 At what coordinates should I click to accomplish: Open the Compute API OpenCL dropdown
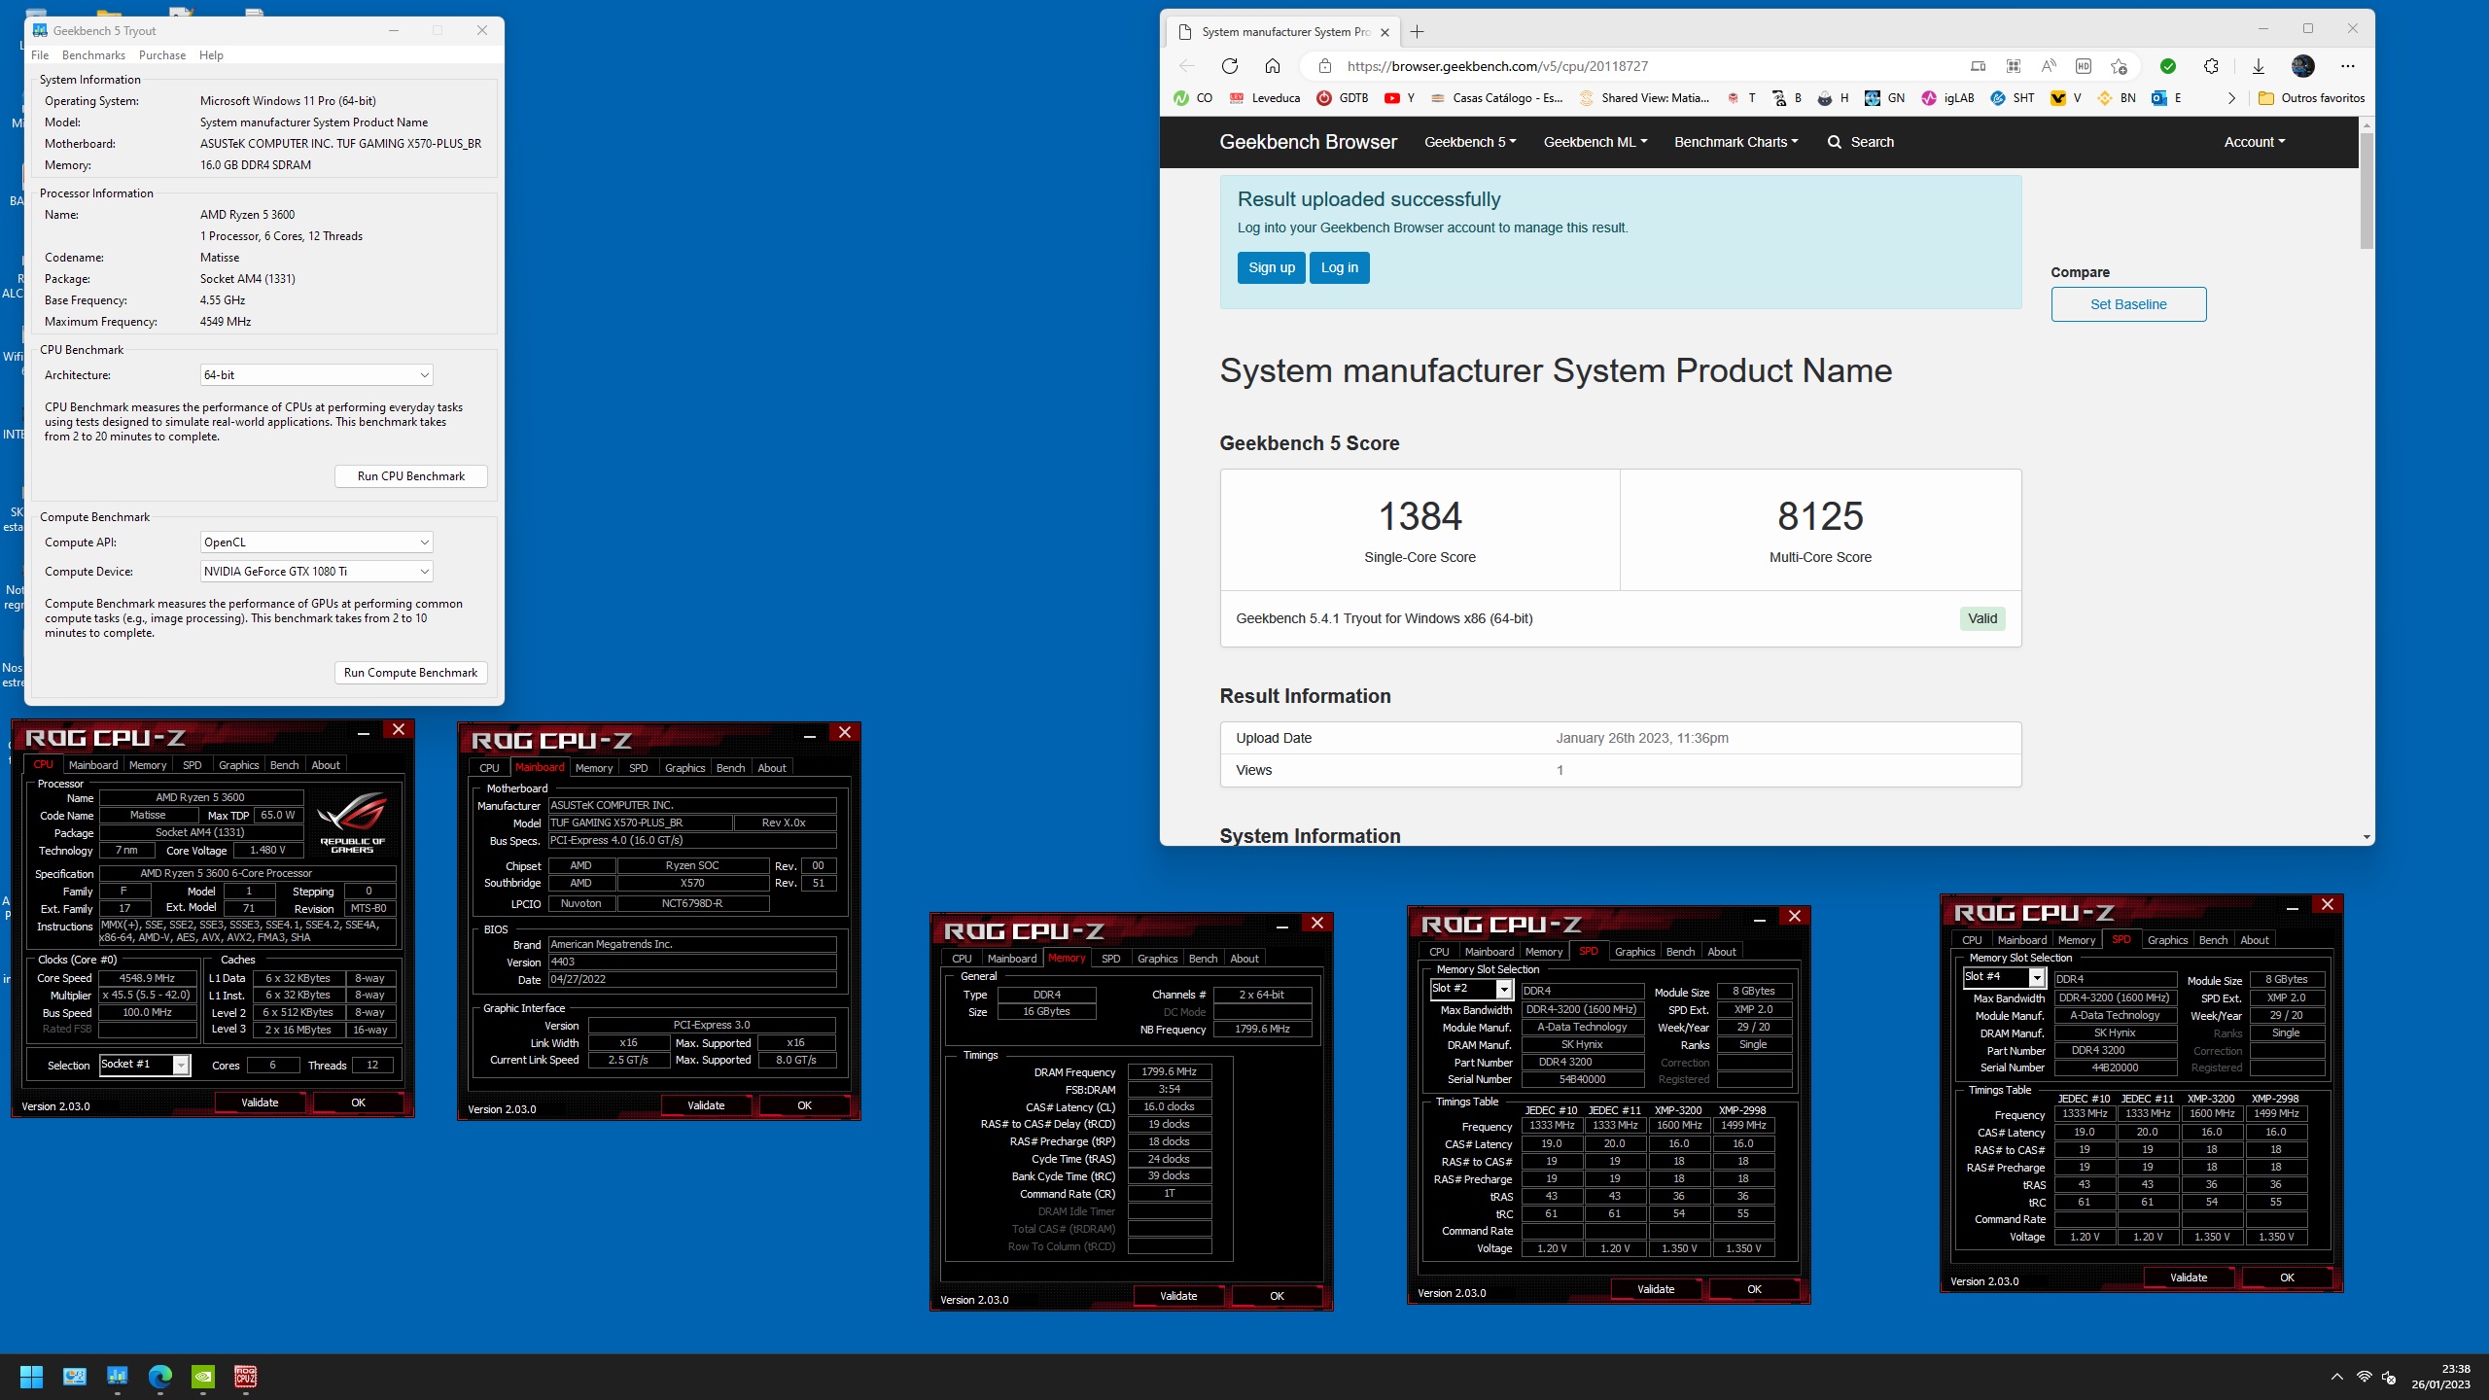(x=316, y=542)
